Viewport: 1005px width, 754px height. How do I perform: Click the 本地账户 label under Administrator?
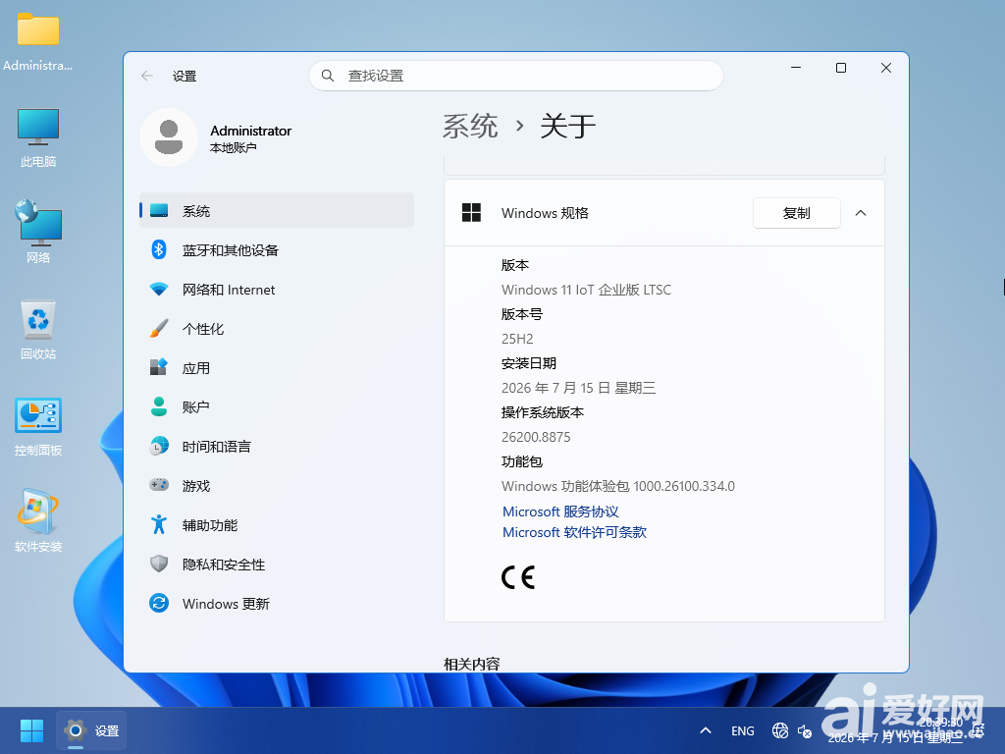pyautogui.click(x=234, y=148)
